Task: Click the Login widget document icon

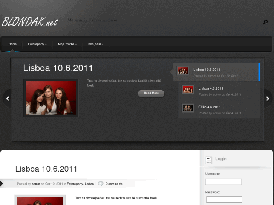Action: (x=209, y=160)
